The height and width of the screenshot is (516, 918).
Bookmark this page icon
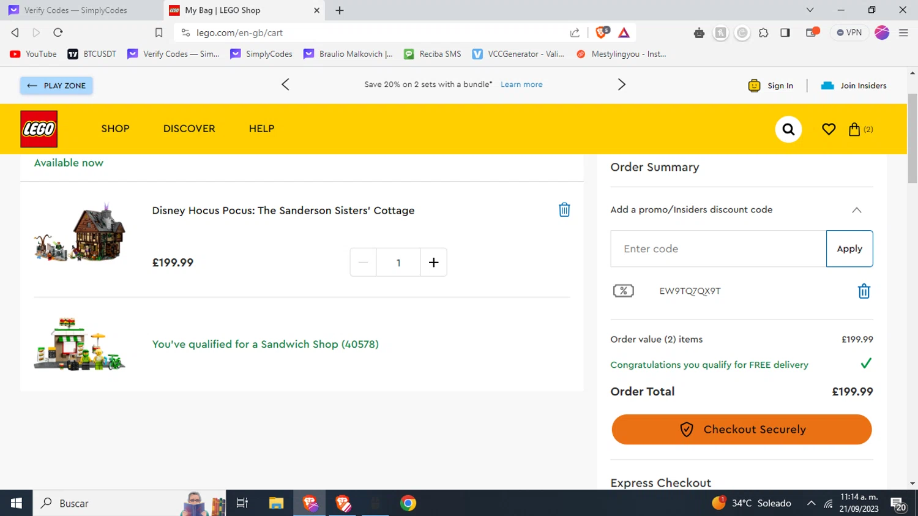click(159, 32)
